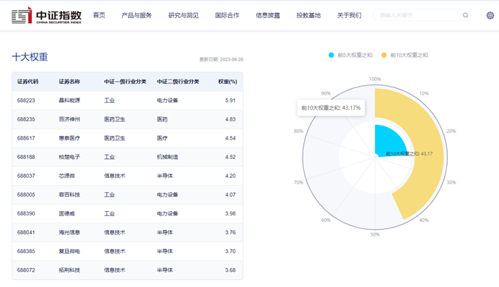499x287 pixels.
Task: Click the security name 惠泰医疗
Action: pyautogui.click(x=69, y=138)
